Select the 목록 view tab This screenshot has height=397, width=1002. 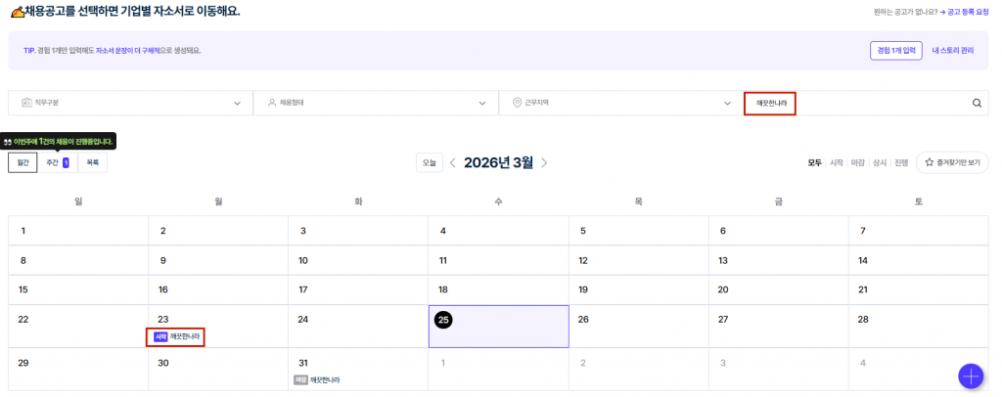[x=92, y=162]
